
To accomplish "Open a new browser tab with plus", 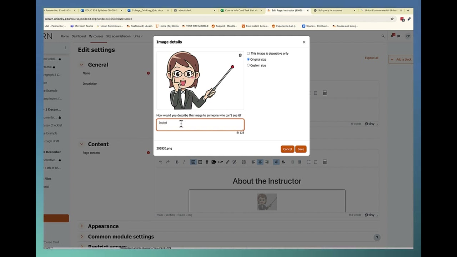I will click(408, 10).
